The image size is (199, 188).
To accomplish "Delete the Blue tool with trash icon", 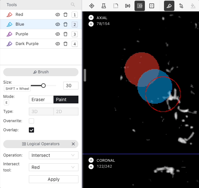I will pos(65,24).
